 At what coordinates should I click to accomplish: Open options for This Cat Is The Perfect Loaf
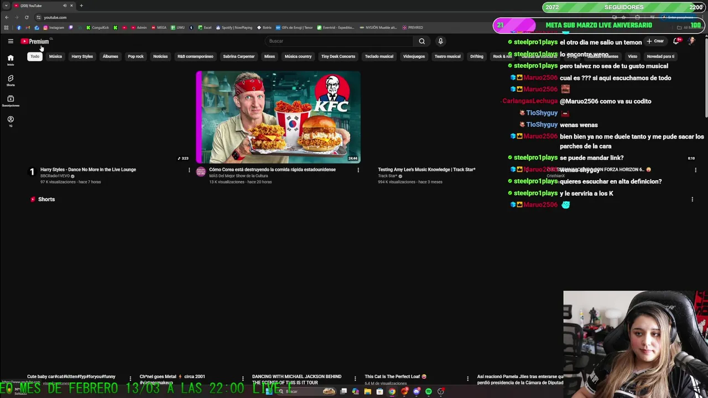[x=468, y=379]
